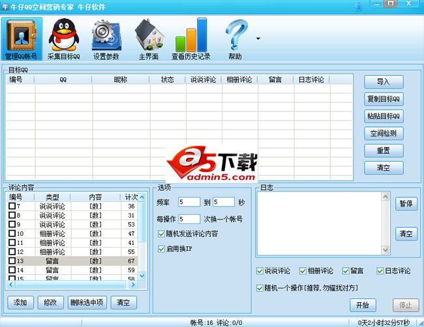Click the 说说评论 column header in target list
The image size is (424, 327).
point(204,79)
